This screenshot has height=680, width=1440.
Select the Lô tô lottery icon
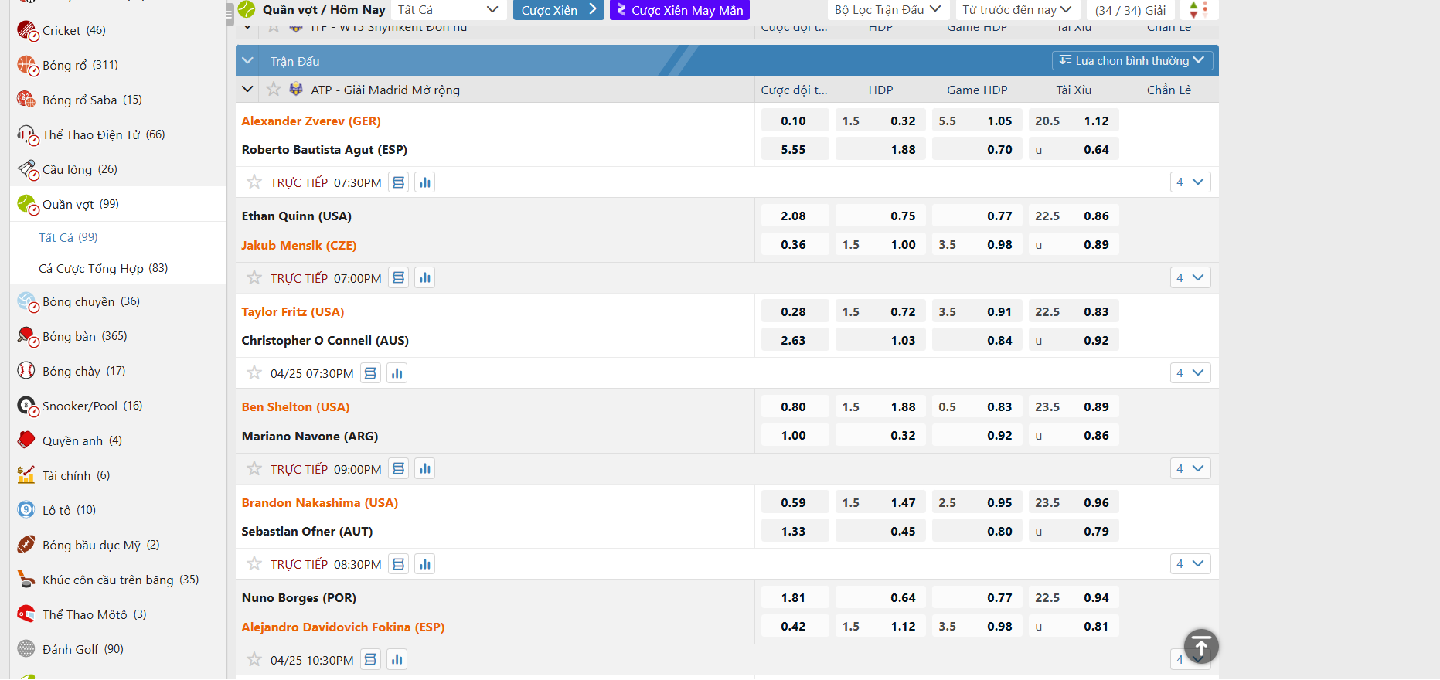(26, 510)
